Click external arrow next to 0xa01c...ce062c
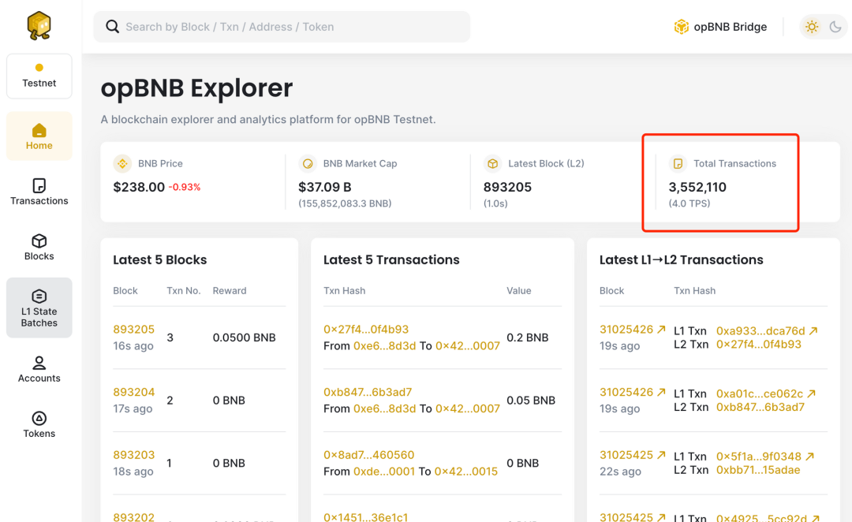Screen dimensions: 852x522 (x=811, y=393)
